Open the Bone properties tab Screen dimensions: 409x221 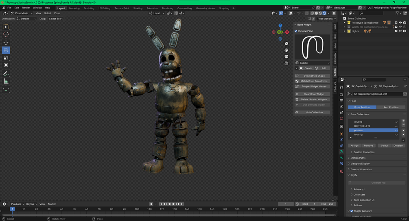point(341,158)
